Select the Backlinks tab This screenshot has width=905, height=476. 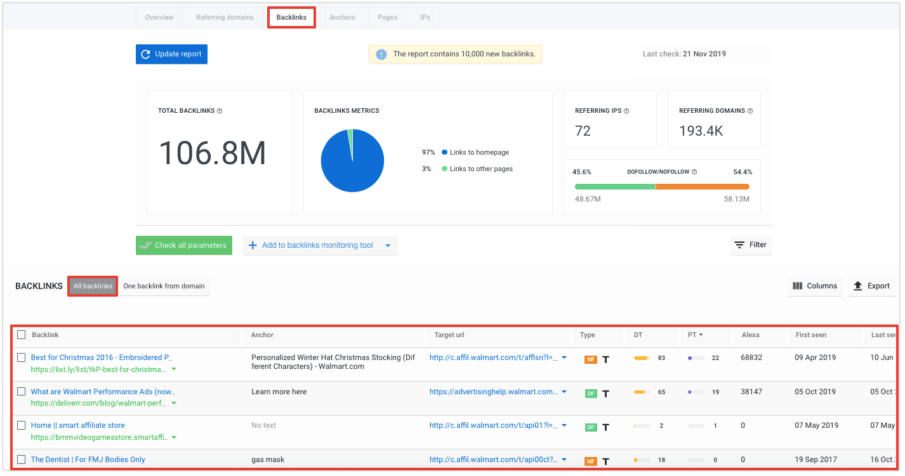point(292,17)
